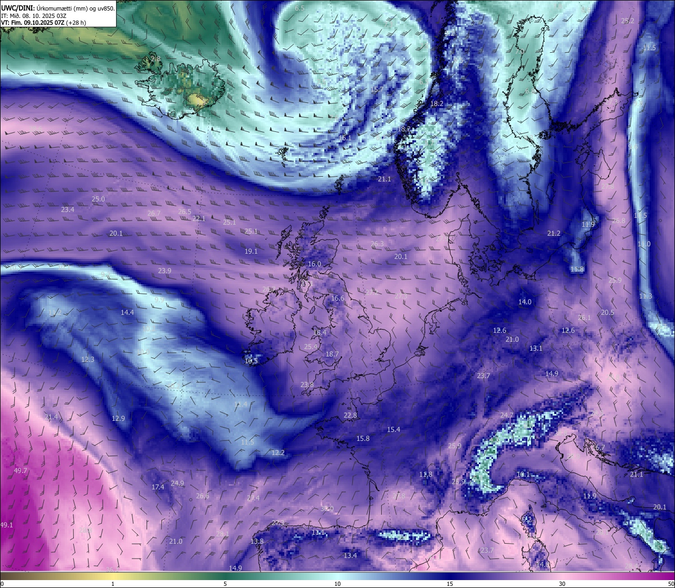
Task: Click the 26.3 value label
Action: pyautogui.click(x=377, y=244)
